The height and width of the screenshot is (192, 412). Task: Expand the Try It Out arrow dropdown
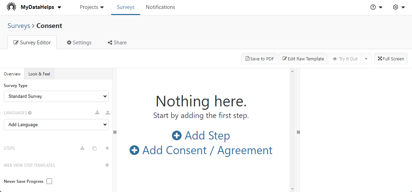pyautogui.click(x=366, y=59)
